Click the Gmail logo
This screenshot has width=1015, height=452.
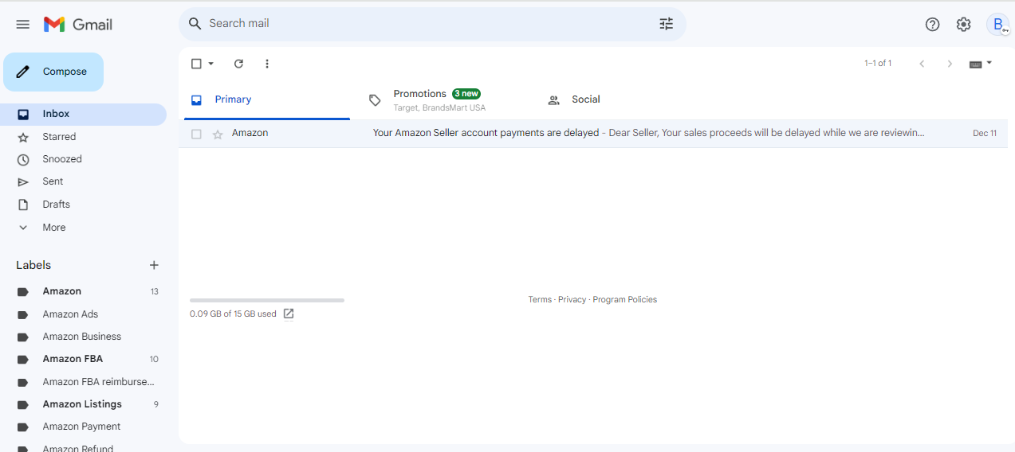78,25
